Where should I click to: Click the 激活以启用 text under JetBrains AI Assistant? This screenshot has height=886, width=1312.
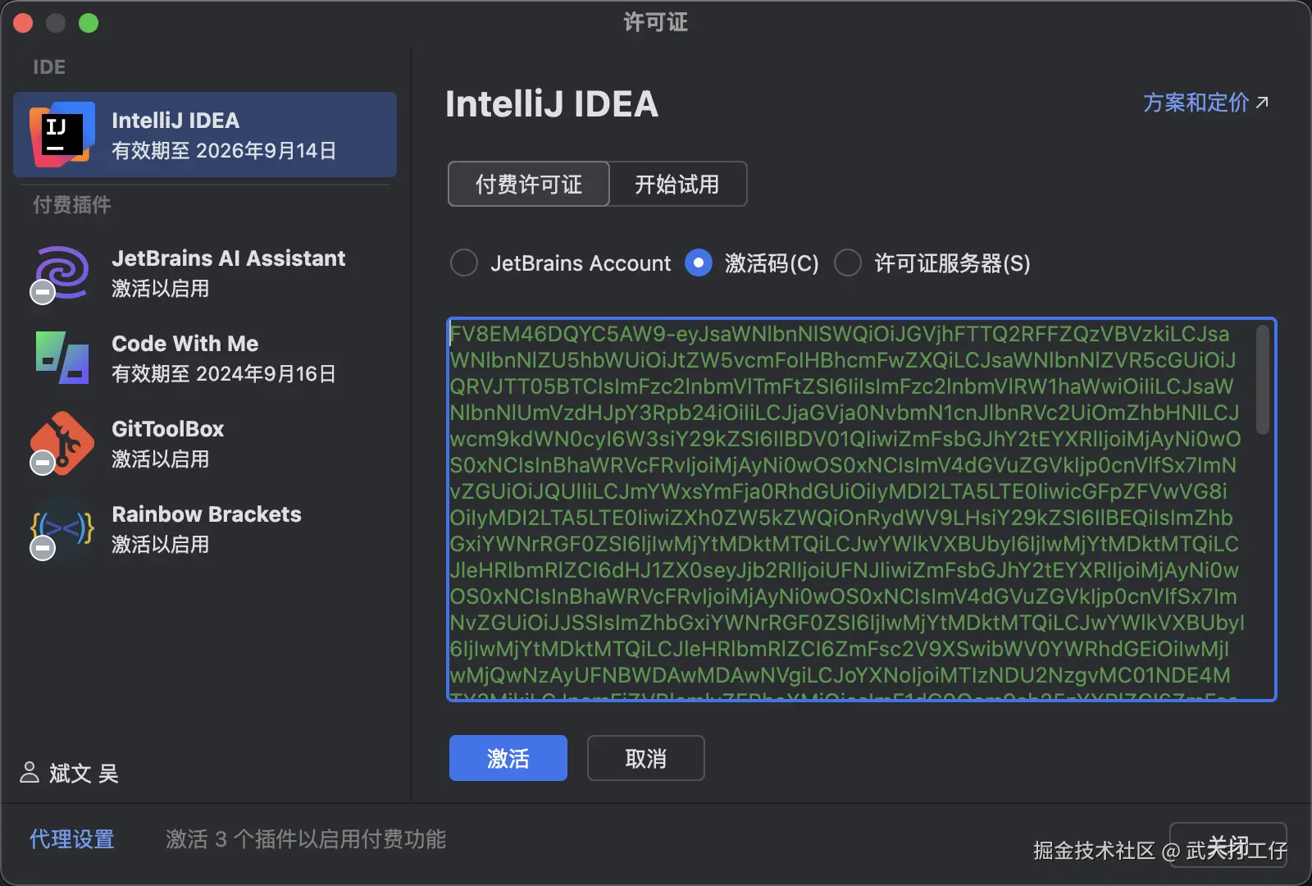(x=161, y=289)
